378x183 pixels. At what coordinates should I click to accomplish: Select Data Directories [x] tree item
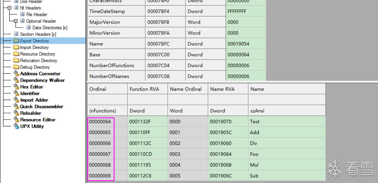(x=50, y=28)
